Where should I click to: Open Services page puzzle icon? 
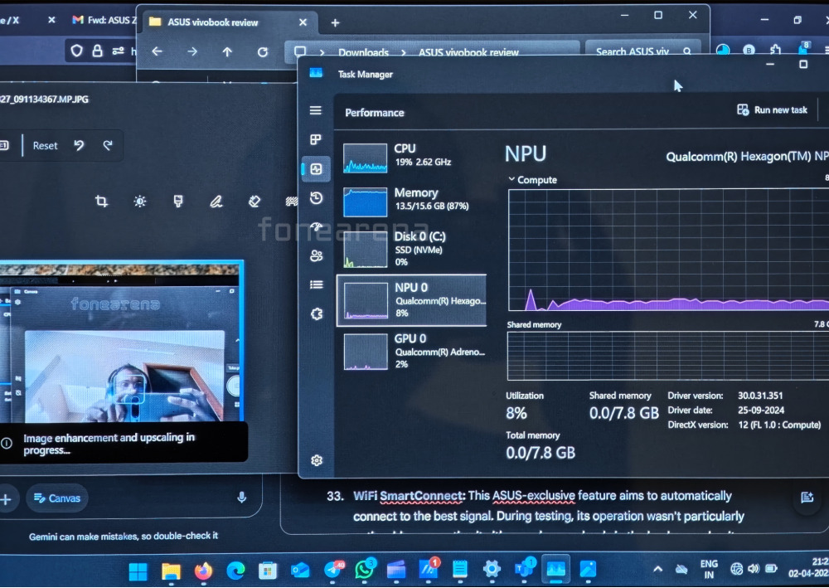(316, 313)
